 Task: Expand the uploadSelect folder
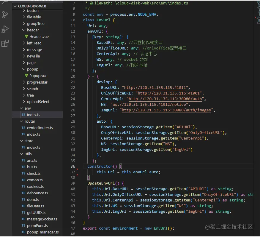38,102
